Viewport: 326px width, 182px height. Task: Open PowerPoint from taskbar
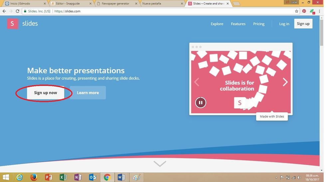point(49,177)
